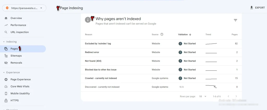Click the Sitemaps tree icon
The image size is (267, 110).
click(6, 56)
